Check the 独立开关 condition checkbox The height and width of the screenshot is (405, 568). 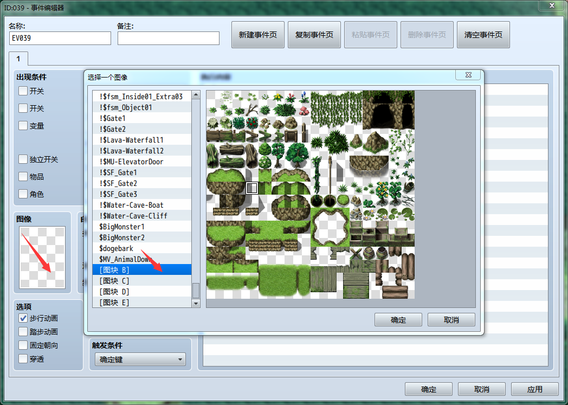[23, 159]
